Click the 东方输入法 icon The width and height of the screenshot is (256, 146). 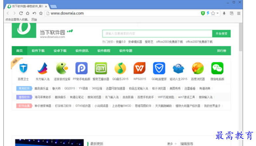43,68
